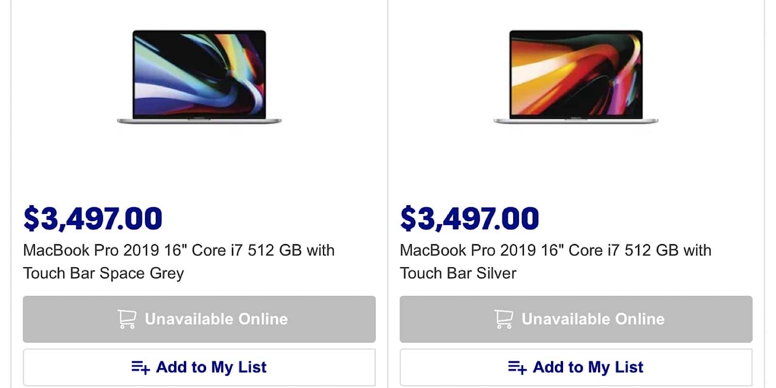This screenshot has width=776, height=388.
Task: Click Unavailable Online for the Silver MacBook
Action: [576, 319]
